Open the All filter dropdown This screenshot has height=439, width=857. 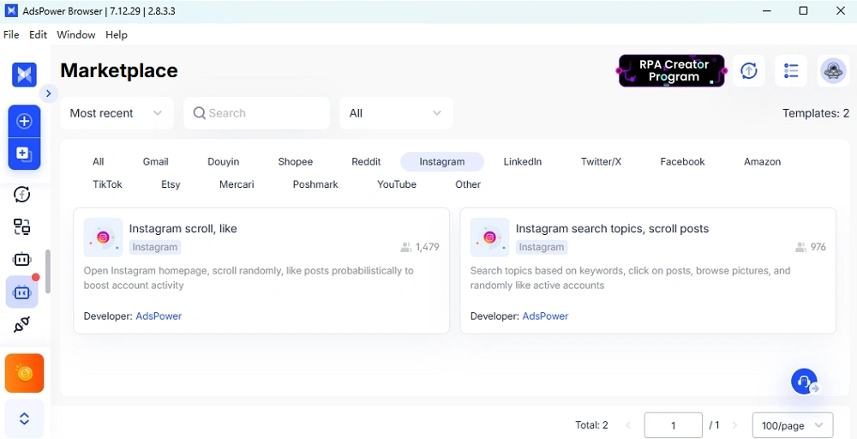click(x=396, y=113)
